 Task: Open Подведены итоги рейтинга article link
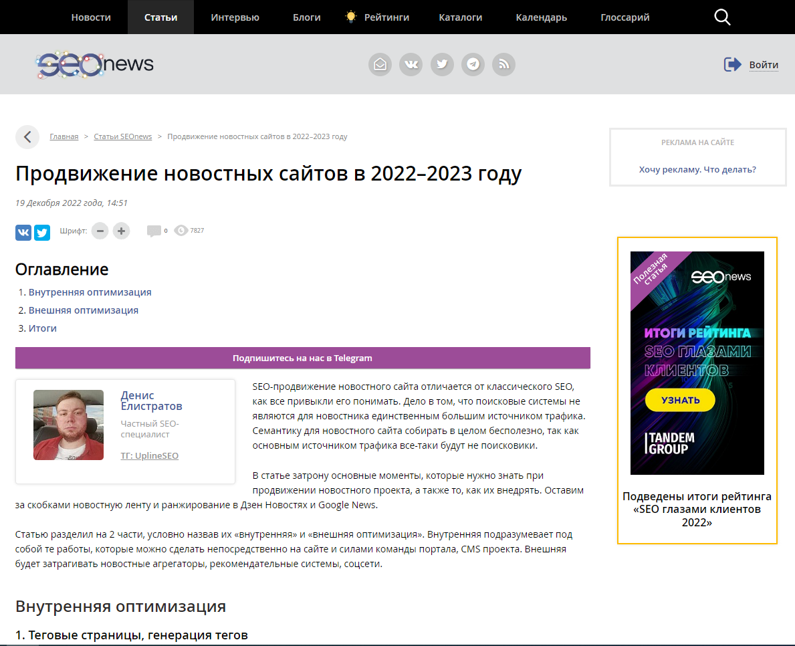[697, 509]
